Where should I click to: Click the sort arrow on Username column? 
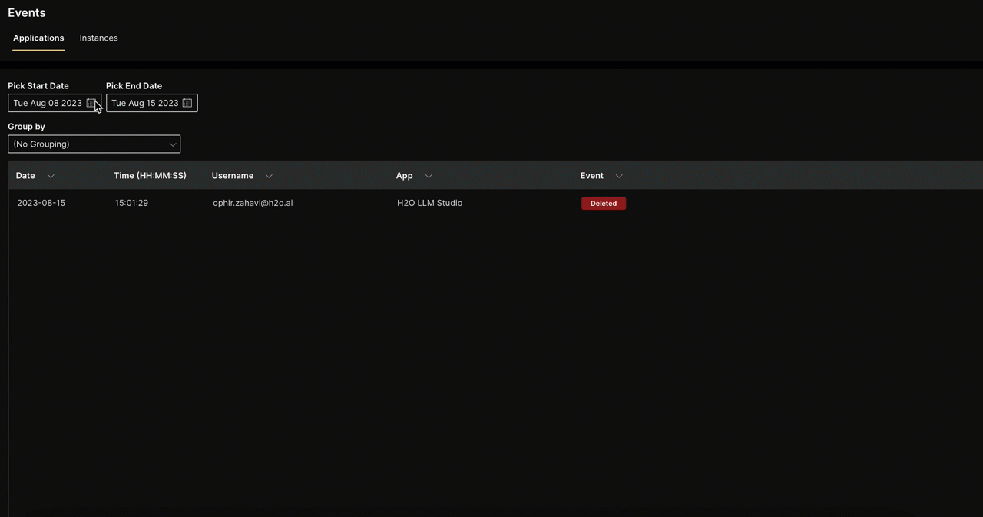coord(268,175)
